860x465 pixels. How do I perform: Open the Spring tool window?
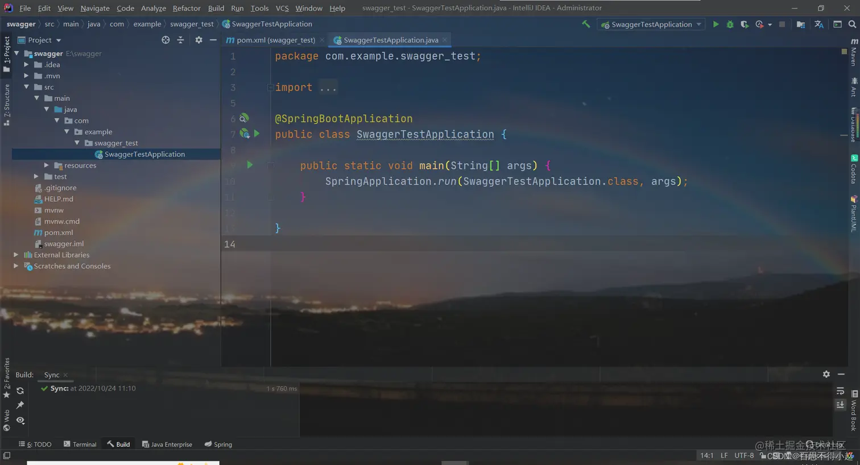click(x=218, y=445)
